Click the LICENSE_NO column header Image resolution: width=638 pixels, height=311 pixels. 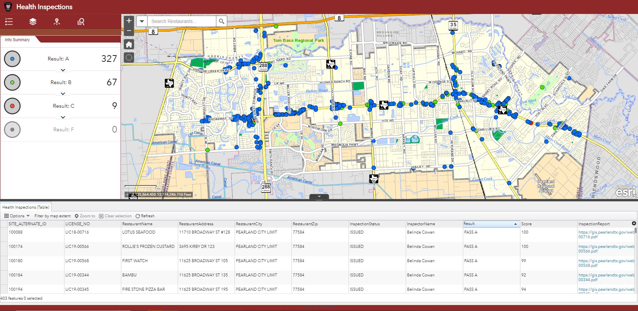(x=93, y=224)
